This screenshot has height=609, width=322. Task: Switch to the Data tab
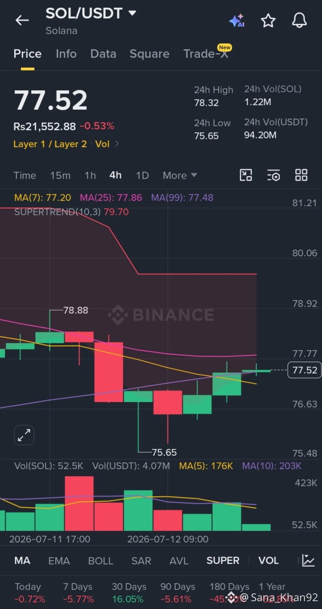pos(103,54)
